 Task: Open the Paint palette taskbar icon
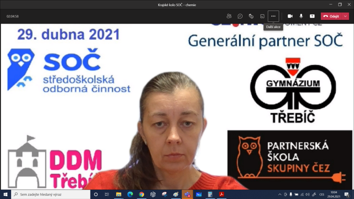click(176, 194)
